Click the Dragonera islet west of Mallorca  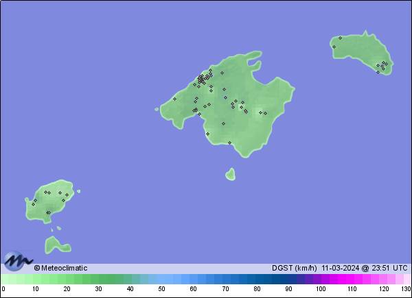[157, 109]
